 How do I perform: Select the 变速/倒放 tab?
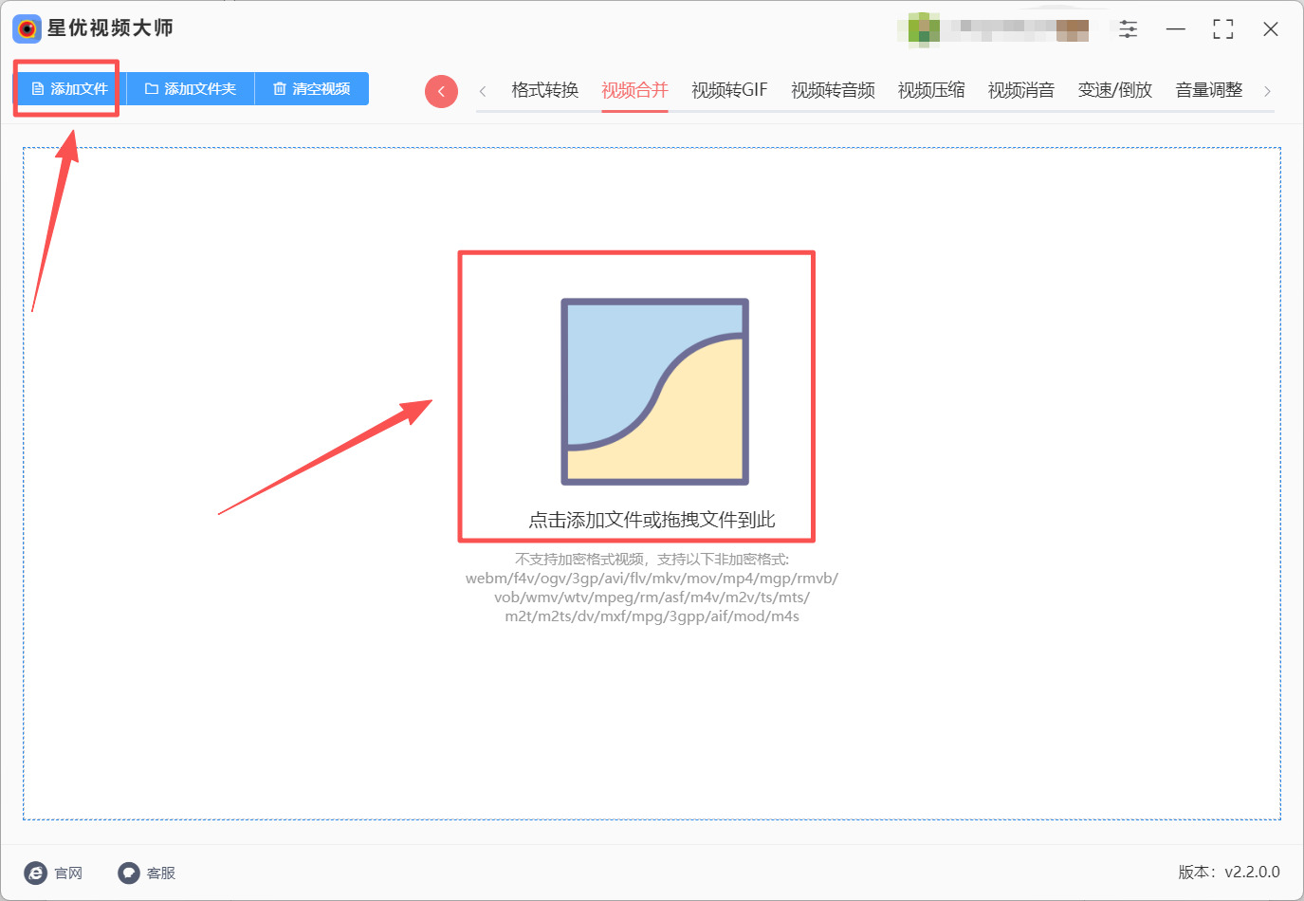tap(1114, 90)
